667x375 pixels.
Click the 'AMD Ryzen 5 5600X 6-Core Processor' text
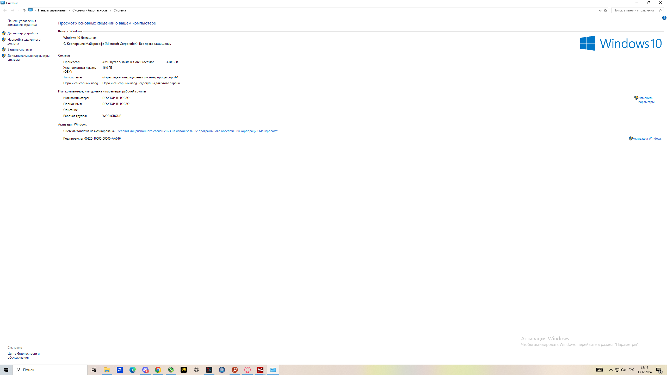[x=128, y=62]
